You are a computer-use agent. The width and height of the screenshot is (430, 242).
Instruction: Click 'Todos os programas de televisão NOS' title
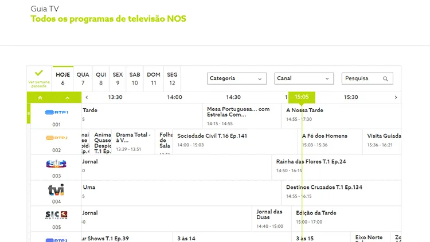[108, 19]
